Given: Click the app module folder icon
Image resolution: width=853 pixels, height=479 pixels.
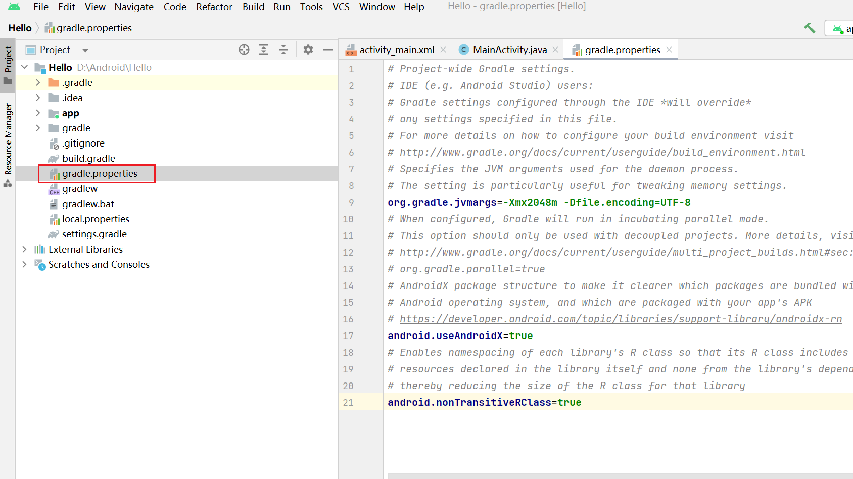Looking at the screenshot, I should (x=54, y=113).
